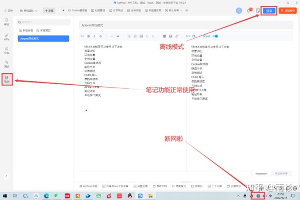Click the notes search box
Screen dimensions: 300x200
[x=44, y=22]
